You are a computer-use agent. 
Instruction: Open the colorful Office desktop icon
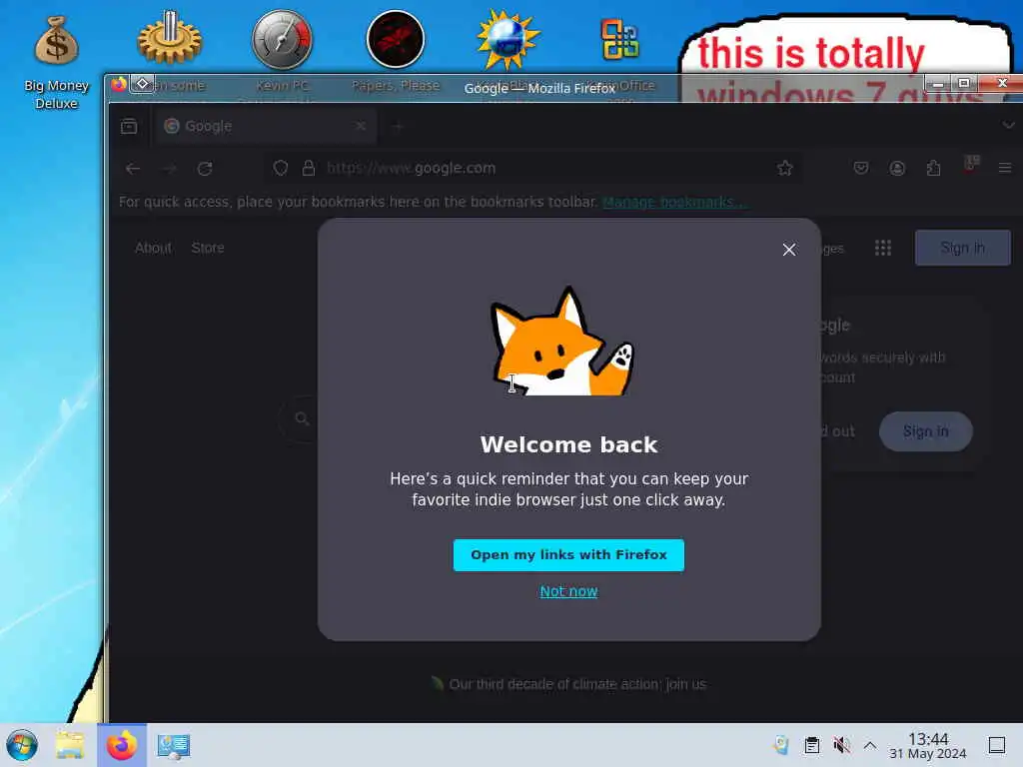coord(619,39)
